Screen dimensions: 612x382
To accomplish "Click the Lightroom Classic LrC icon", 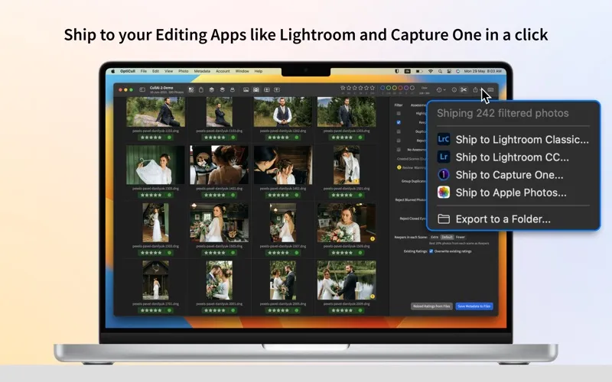I will pyautogui.click(x=444, y=139).
